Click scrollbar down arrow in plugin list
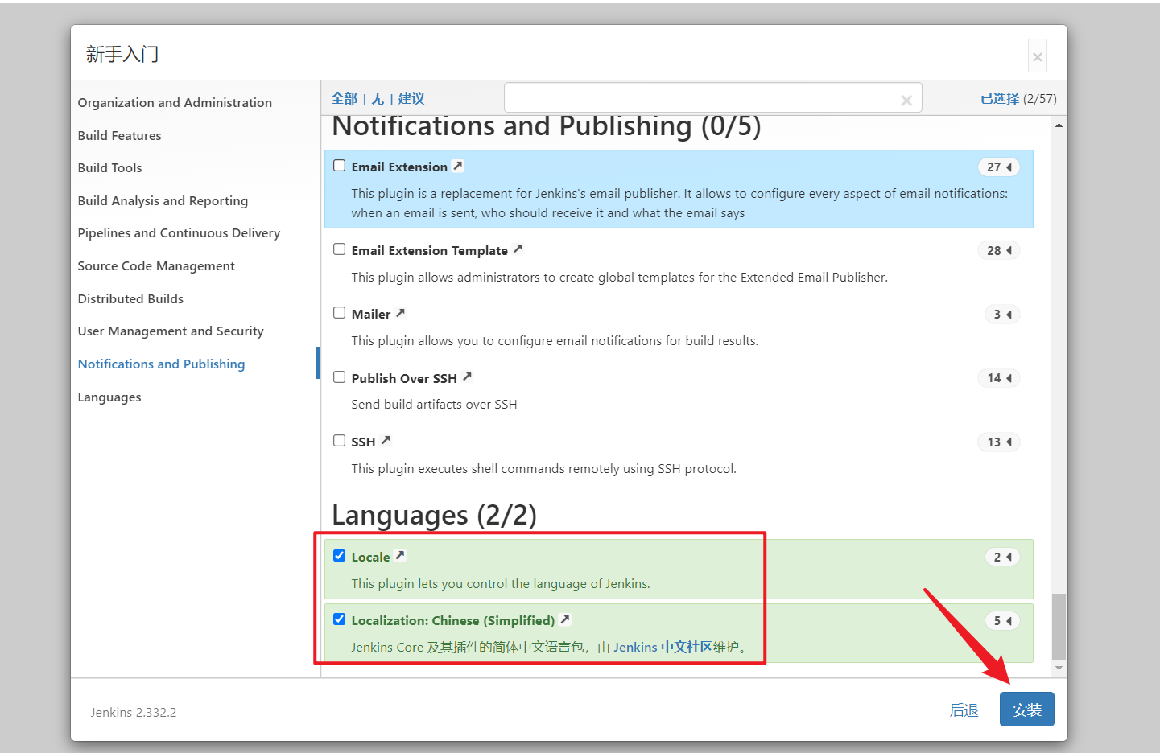 click(1059, 669)
